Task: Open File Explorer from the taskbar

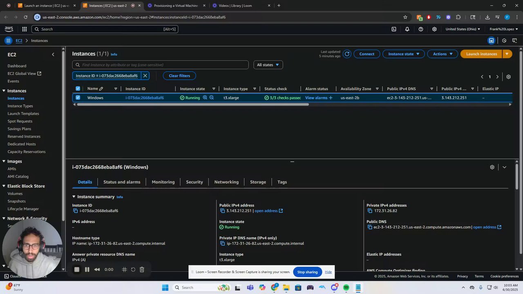Action: [286, 287]
